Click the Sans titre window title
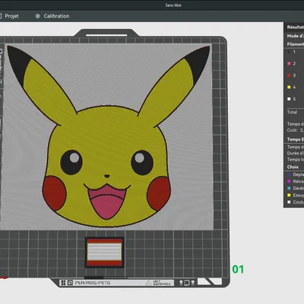This screenshot has width=304, height=304. tap(173, 5)
